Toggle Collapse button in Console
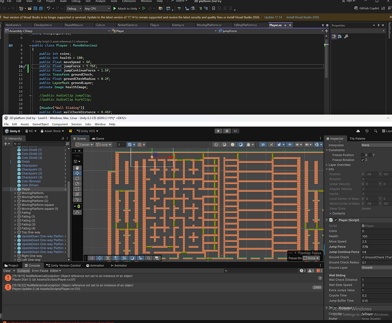The height and width of the screenshot is (323, 392). coord(23,271)
